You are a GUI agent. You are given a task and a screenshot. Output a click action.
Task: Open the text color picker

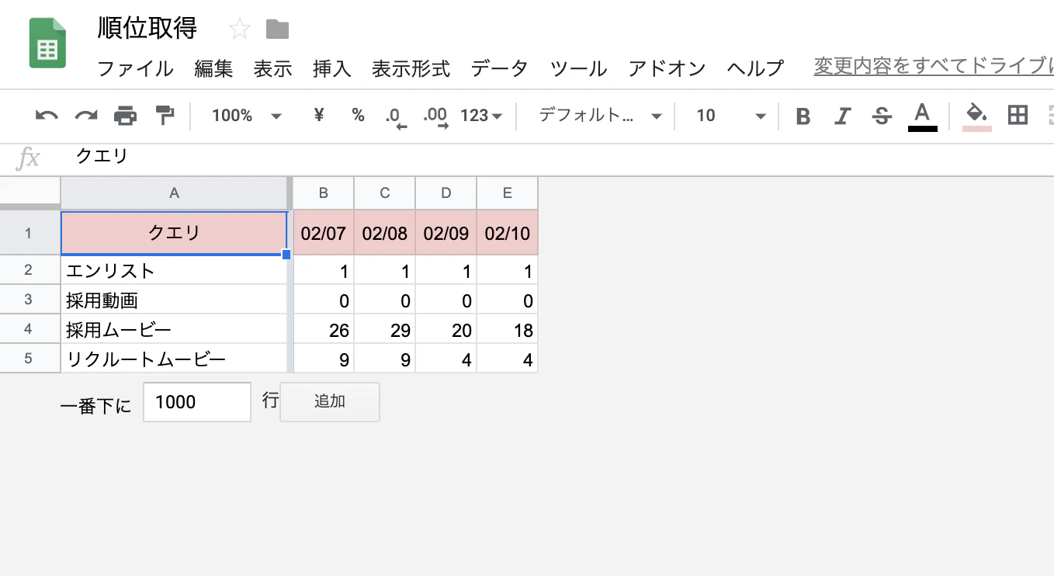click(x=922, y=116)
